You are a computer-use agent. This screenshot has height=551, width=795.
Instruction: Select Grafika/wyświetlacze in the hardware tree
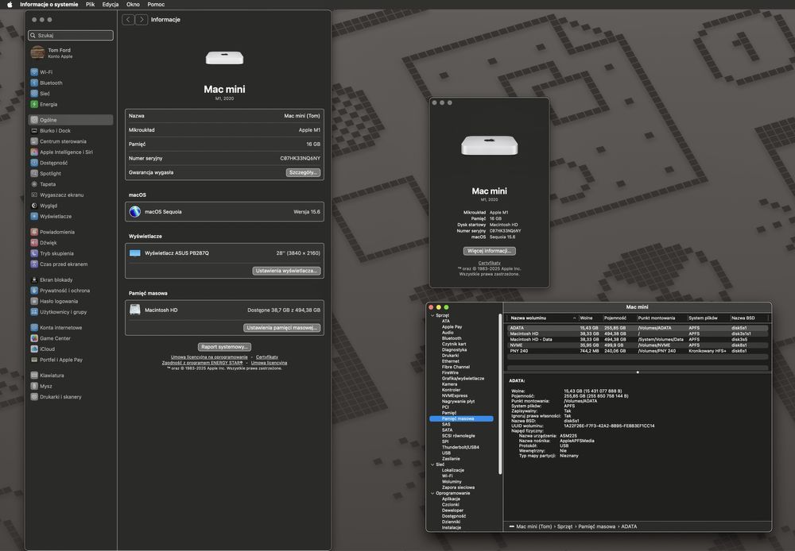click(463, 378)
